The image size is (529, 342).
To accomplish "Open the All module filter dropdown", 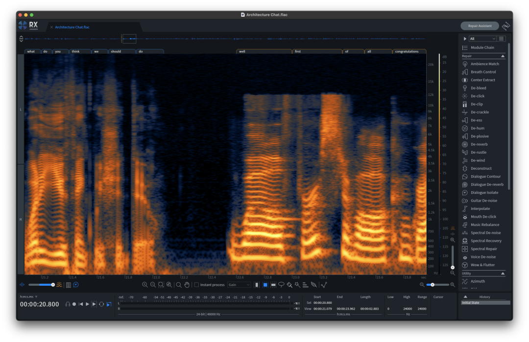I will [x=482, y=39].
